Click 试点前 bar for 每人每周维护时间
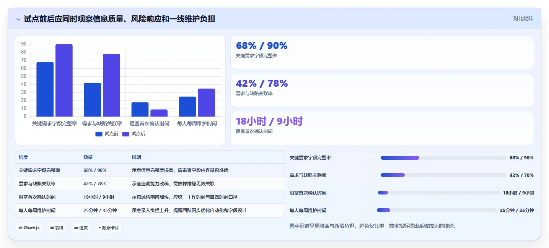 pyautogui.click(x=187, y=107)
